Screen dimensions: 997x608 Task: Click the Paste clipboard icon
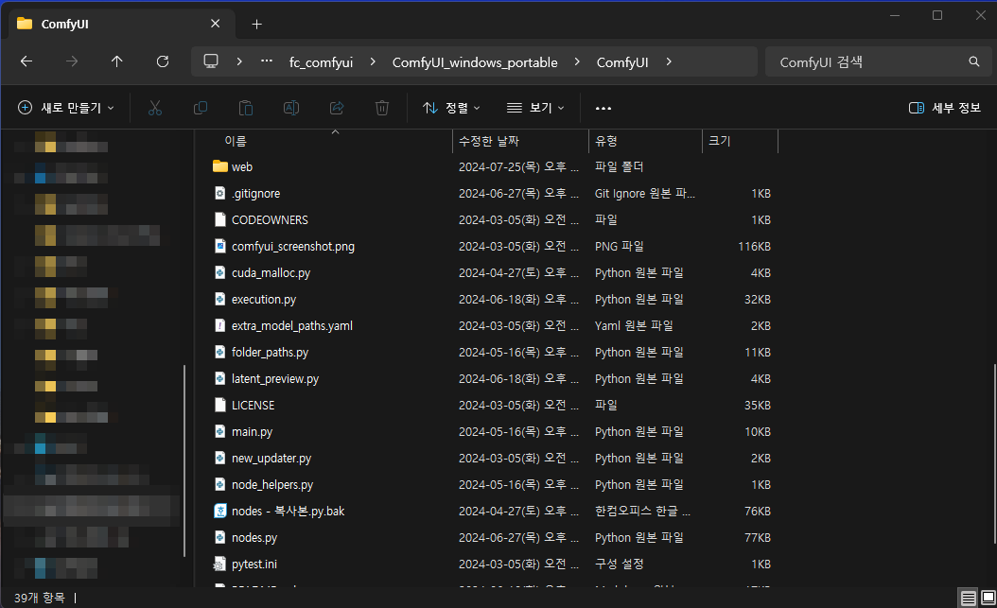pyautogui.click(x=246, y=108)
